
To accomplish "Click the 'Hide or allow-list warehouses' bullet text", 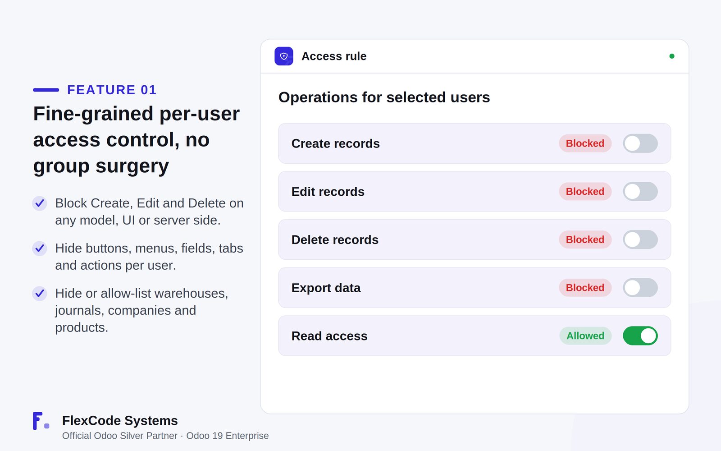I will click(141, 310).
